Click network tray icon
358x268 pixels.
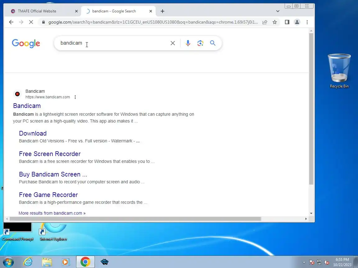(319, 262)
